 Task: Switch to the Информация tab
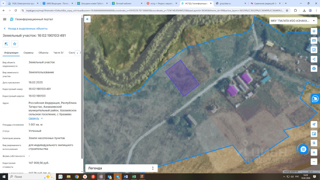11,53
